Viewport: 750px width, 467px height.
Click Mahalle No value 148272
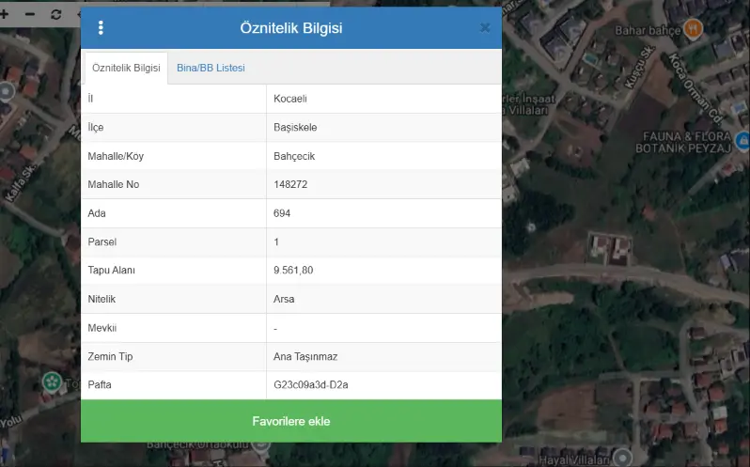[290, 184]
